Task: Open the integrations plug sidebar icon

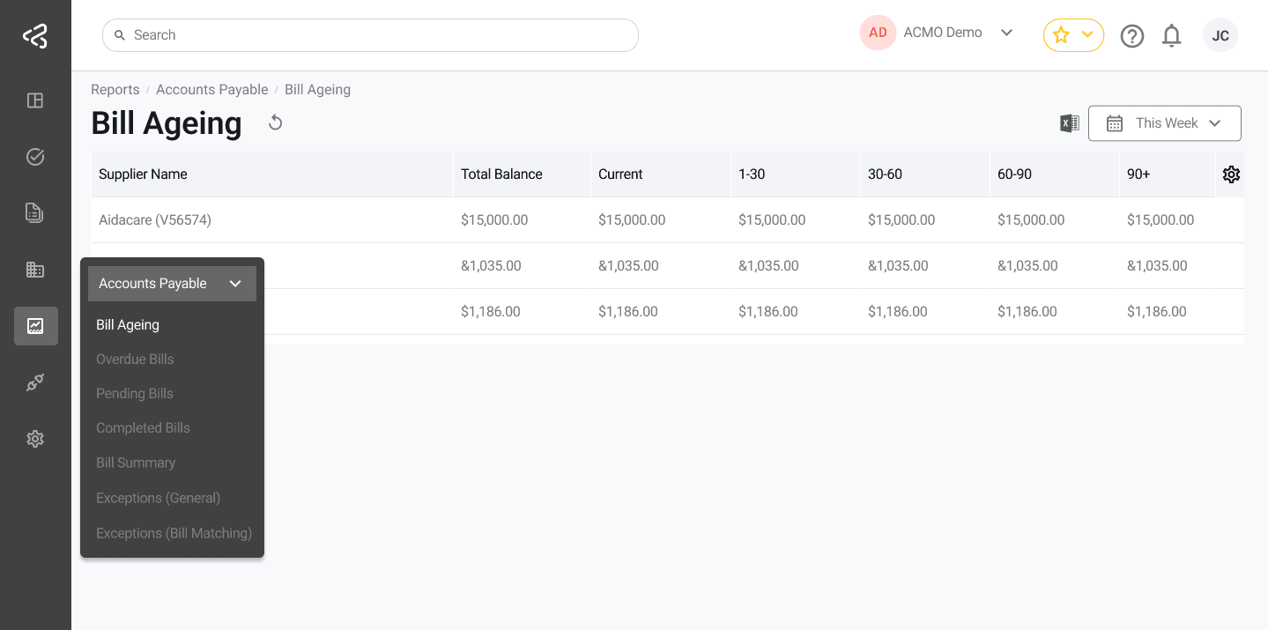Action: point(35,382)
